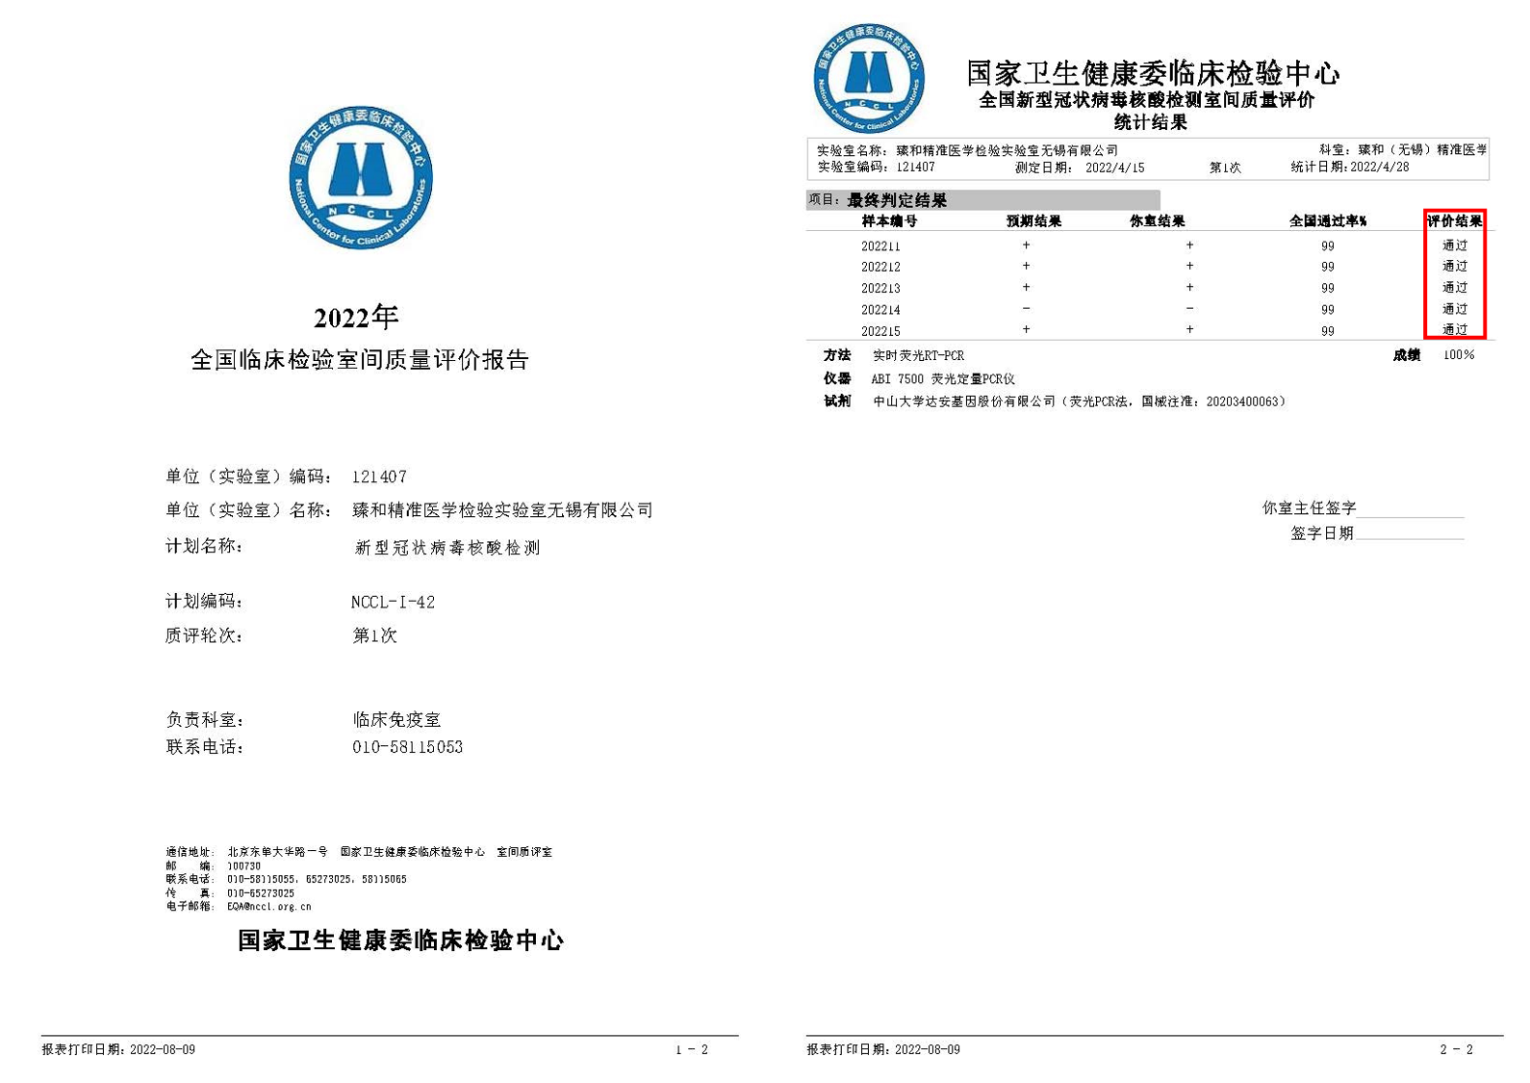Image resolution: width=1530 pixels, height=1083 pixels.
Task: Select the method '实时荧光RT-PCR'
Action: (x=918, y=355)
